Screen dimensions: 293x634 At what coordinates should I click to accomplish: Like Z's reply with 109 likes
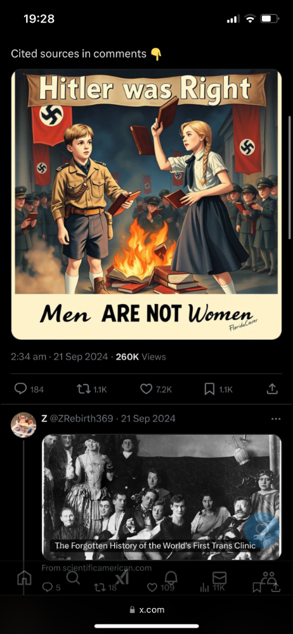(152, 588)
